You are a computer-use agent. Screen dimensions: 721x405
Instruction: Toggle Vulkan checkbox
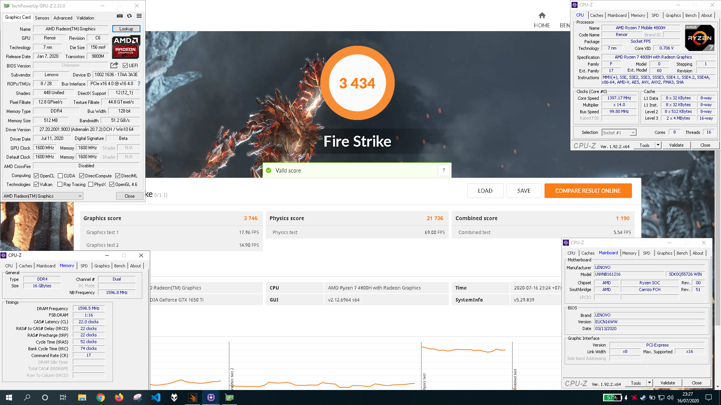36,184
